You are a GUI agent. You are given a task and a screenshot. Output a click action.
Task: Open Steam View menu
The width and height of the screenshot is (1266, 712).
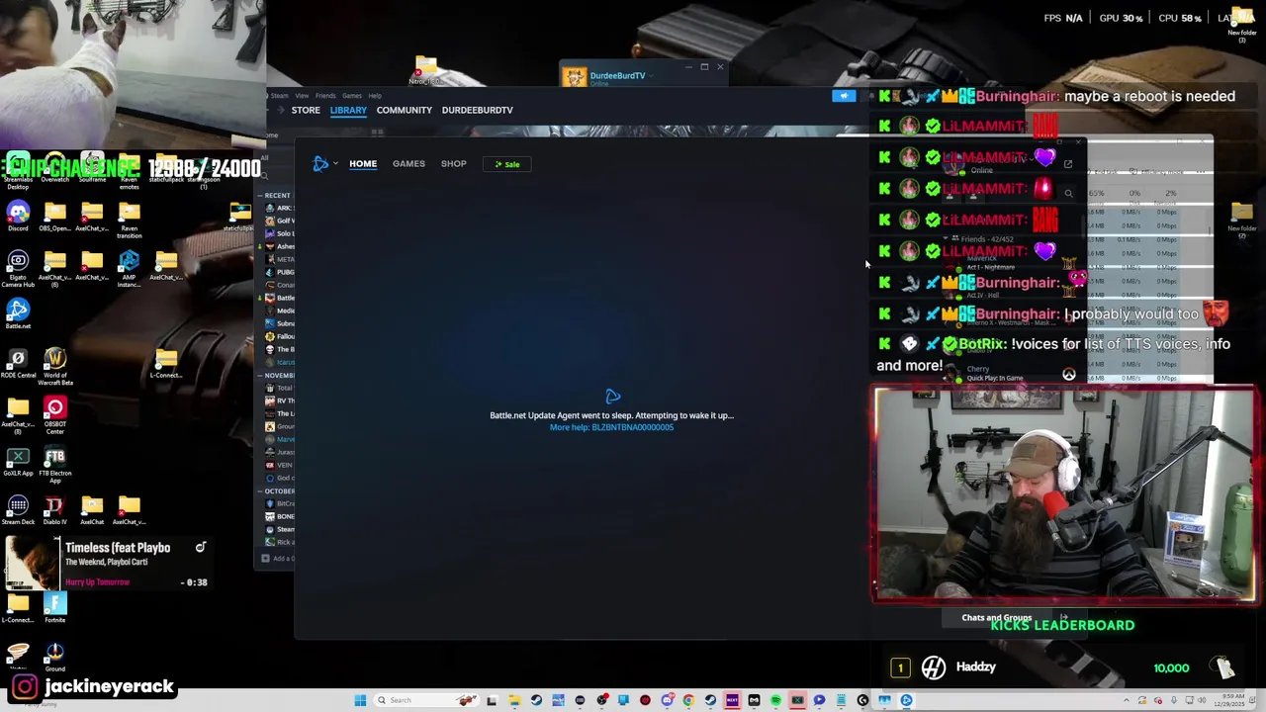302,96
